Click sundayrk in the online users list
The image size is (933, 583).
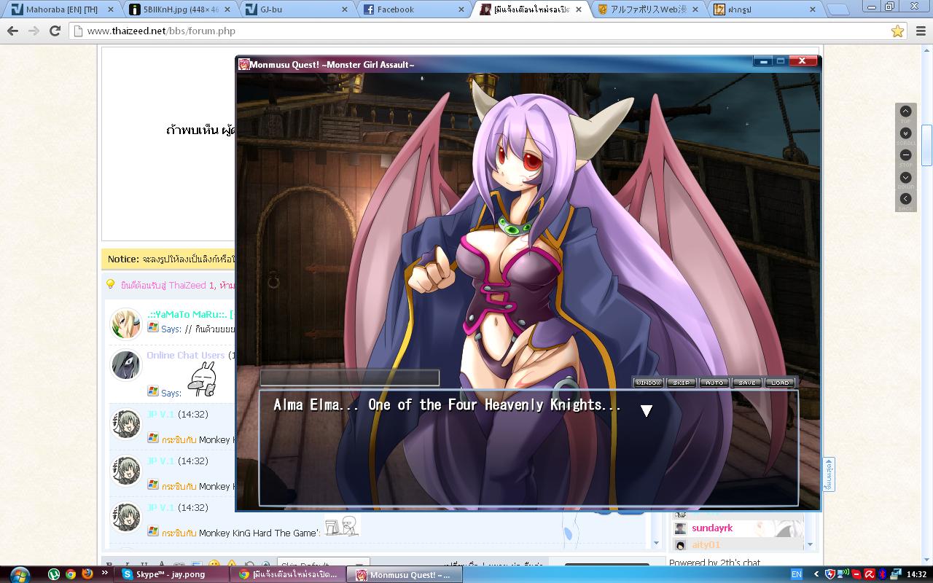712,528
